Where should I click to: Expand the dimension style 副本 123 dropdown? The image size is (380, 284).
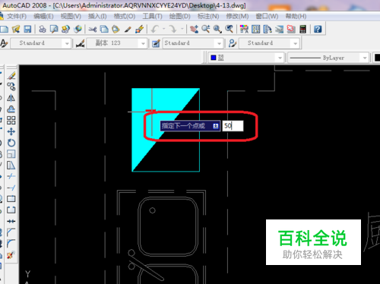(x=143, y=43)
